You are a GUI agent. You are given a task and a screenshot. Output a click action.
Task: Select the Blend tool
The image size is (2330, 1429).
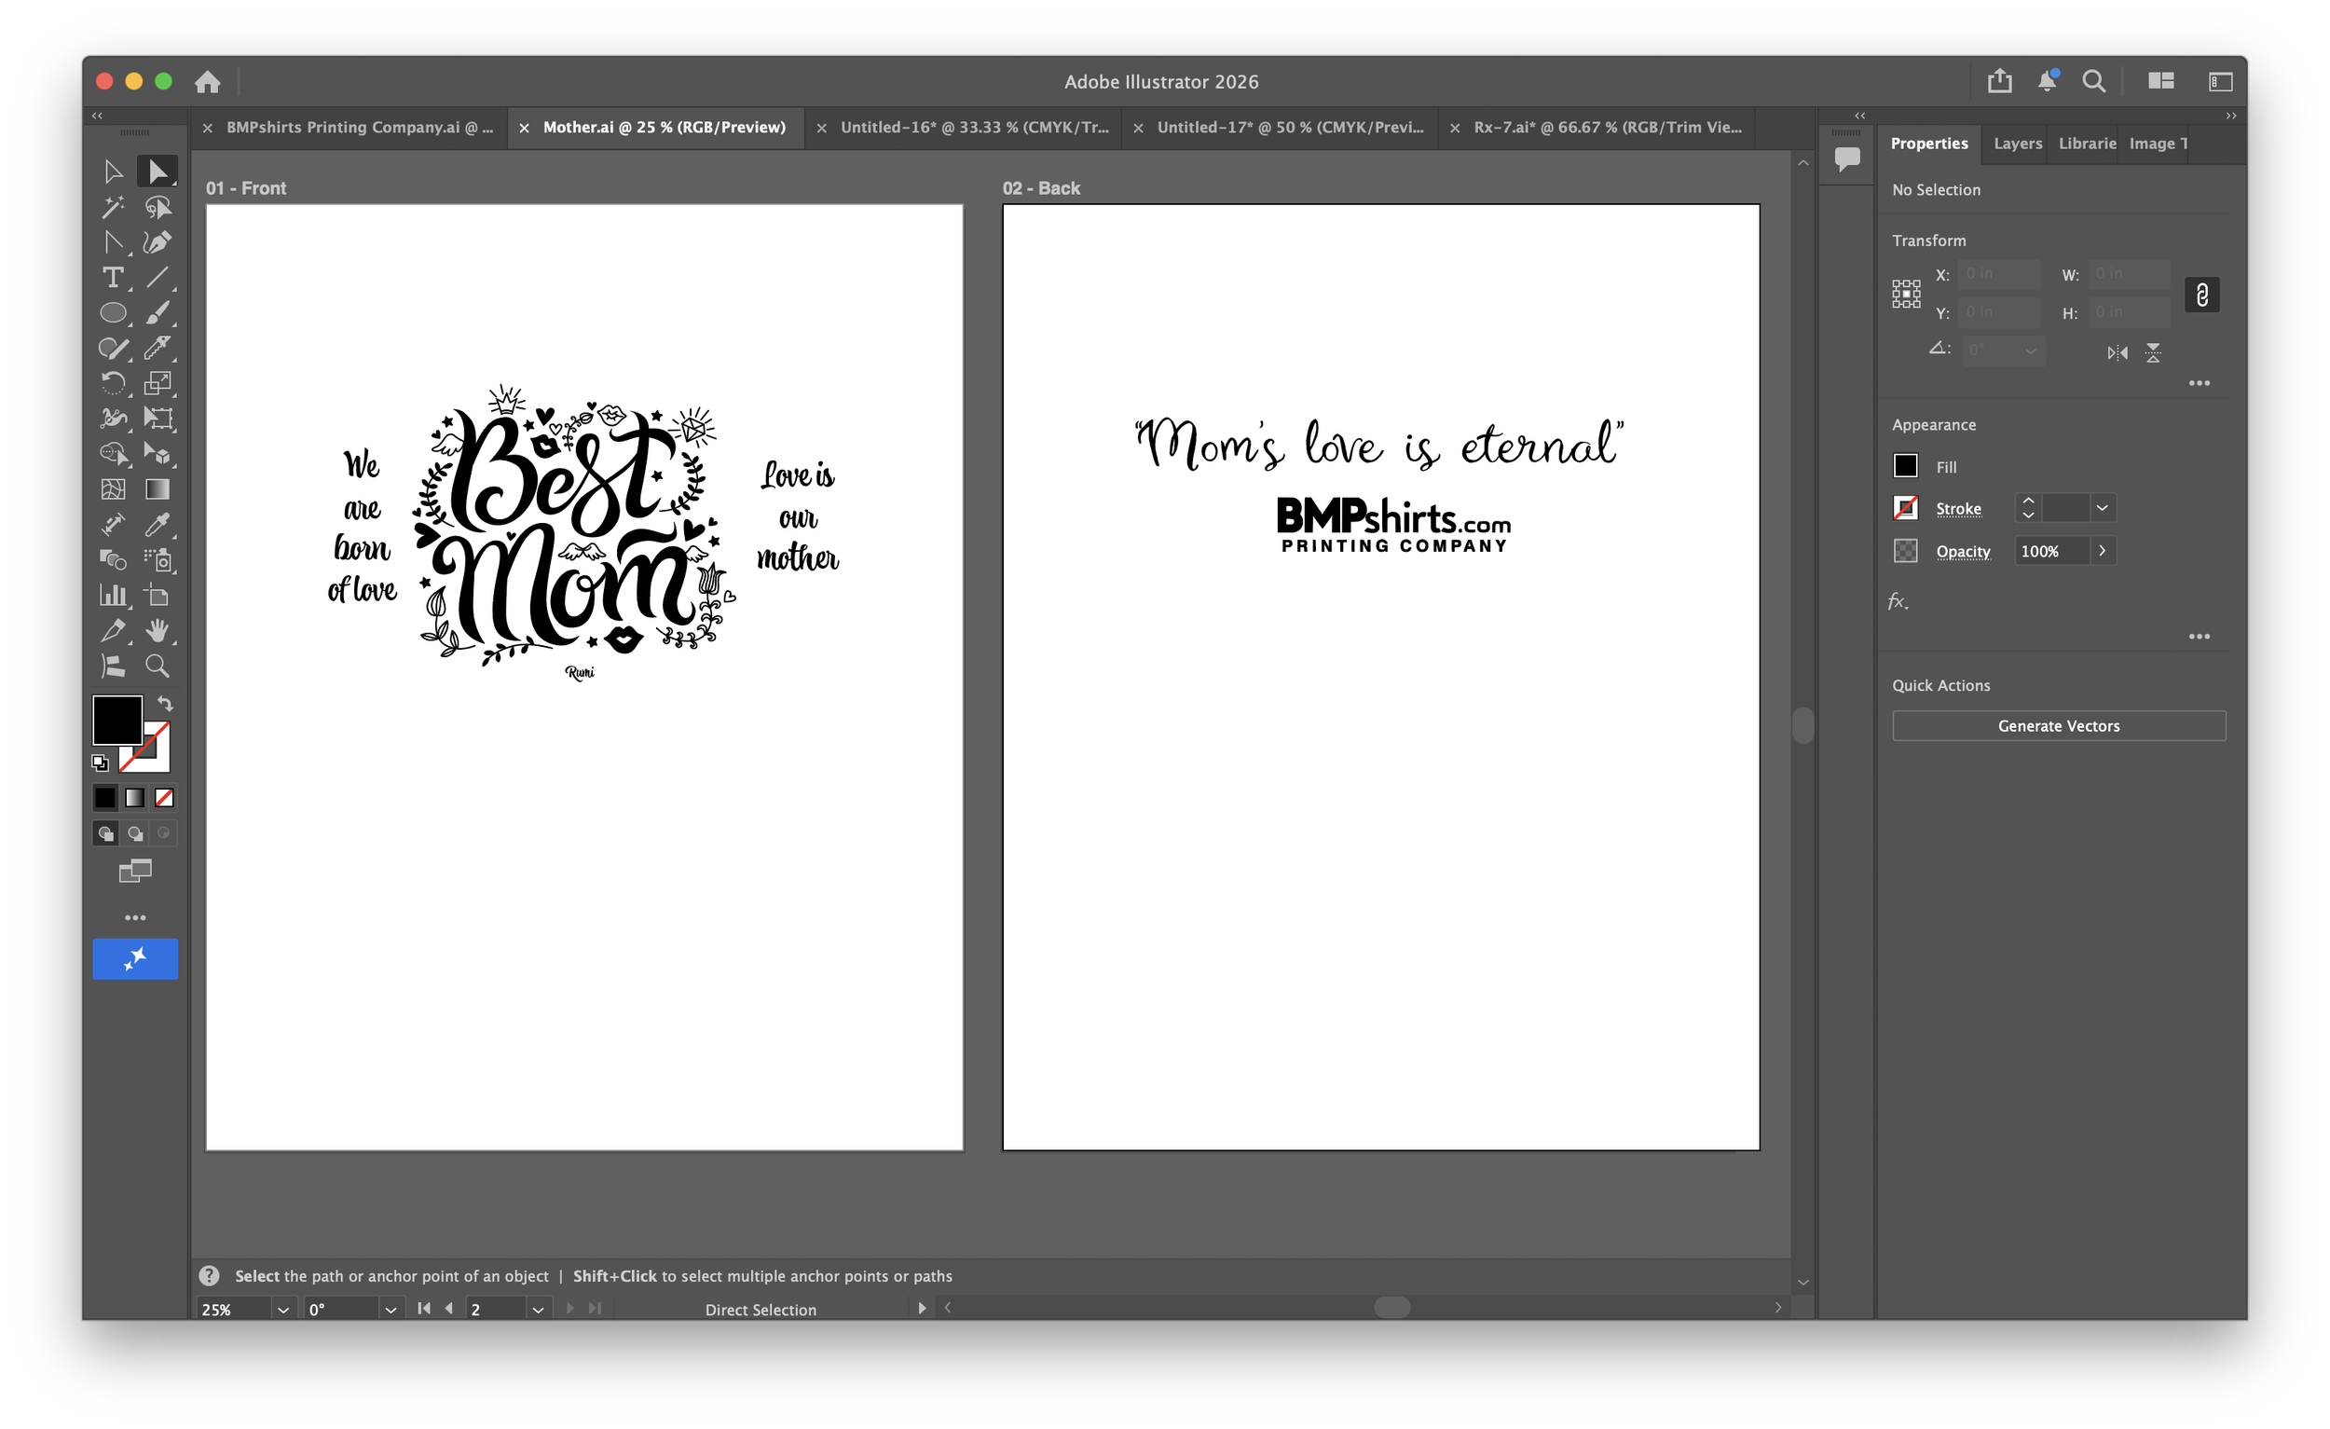click(113, 560)
